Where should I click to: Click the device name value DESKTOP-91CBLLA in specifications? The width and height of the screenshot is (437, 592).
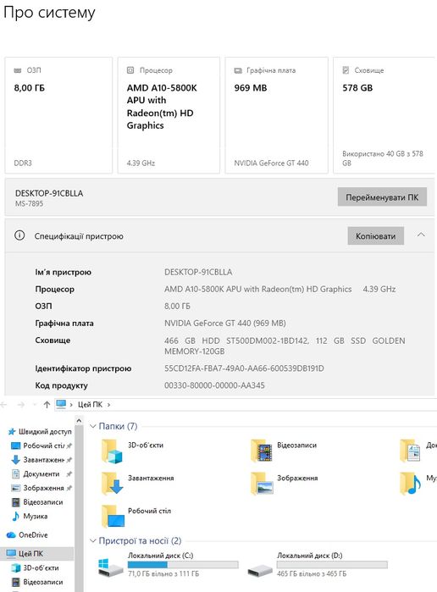coord(198,272)
